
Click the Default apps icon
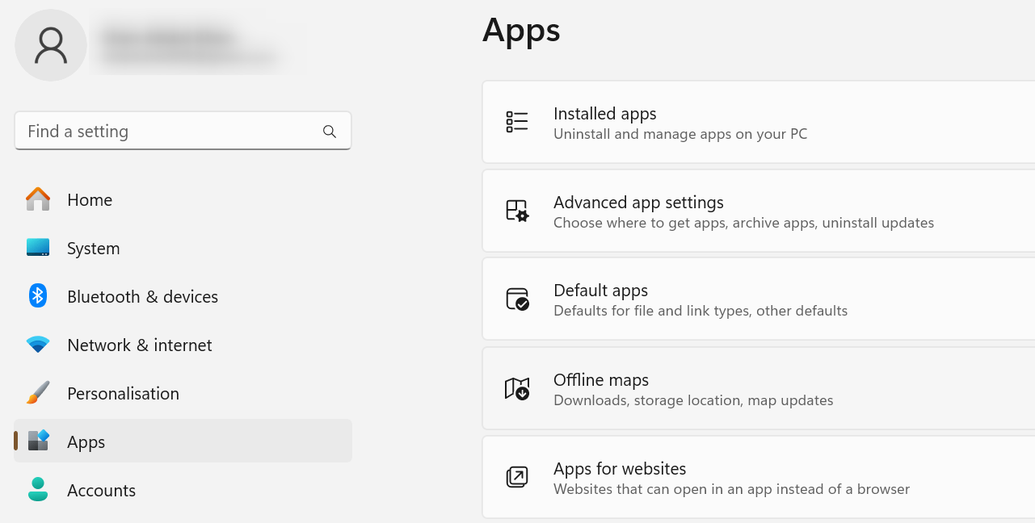tap(517, 299)
